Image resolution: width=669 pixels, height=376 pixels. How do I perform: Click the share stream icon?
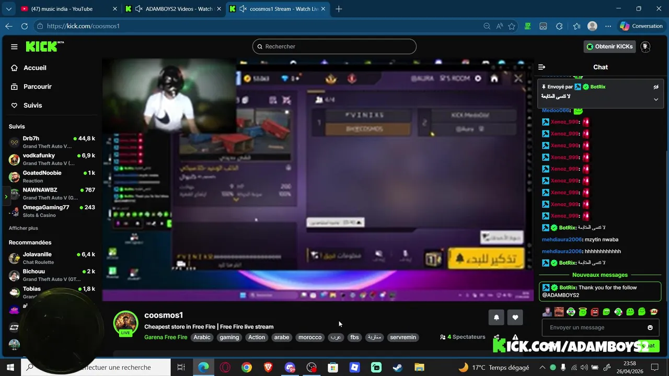coord(497,337)
